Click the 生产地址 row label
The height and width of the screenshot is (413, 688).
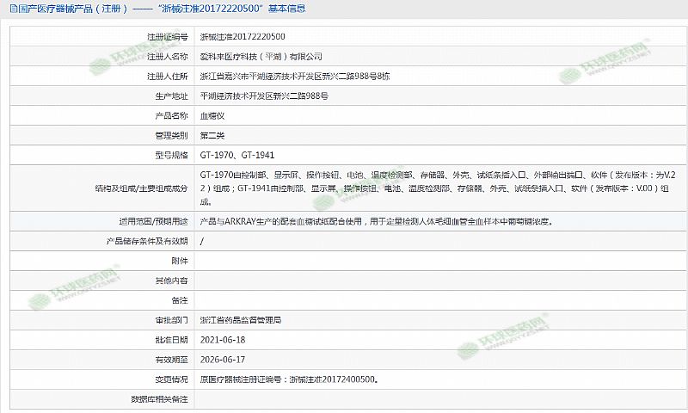tap(169, 96)
